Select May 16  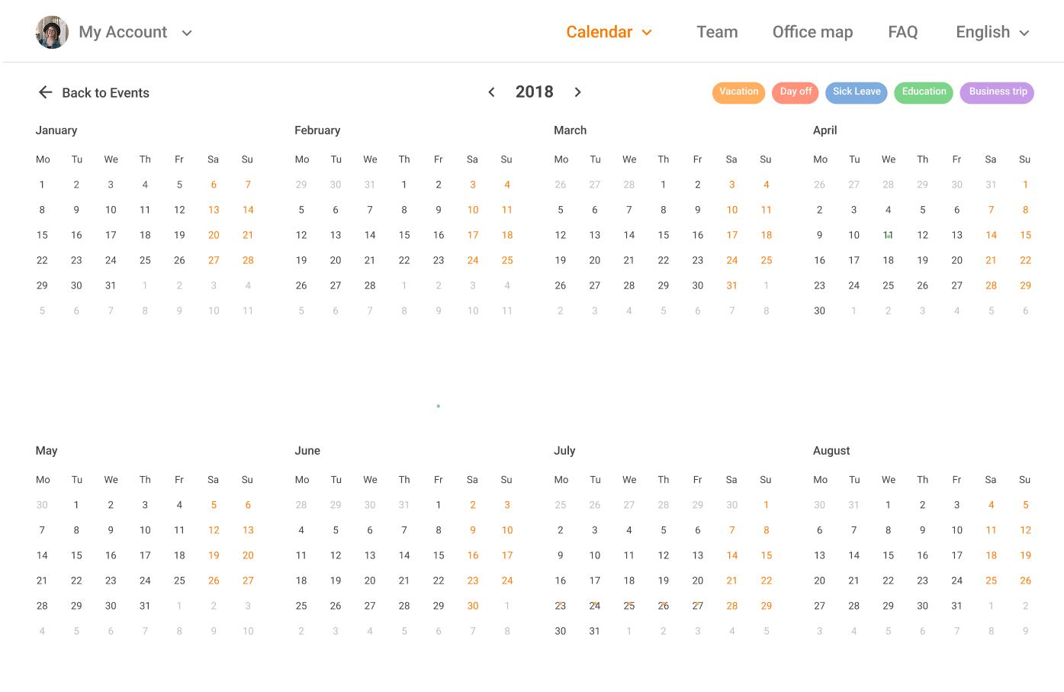coord(111,555)
